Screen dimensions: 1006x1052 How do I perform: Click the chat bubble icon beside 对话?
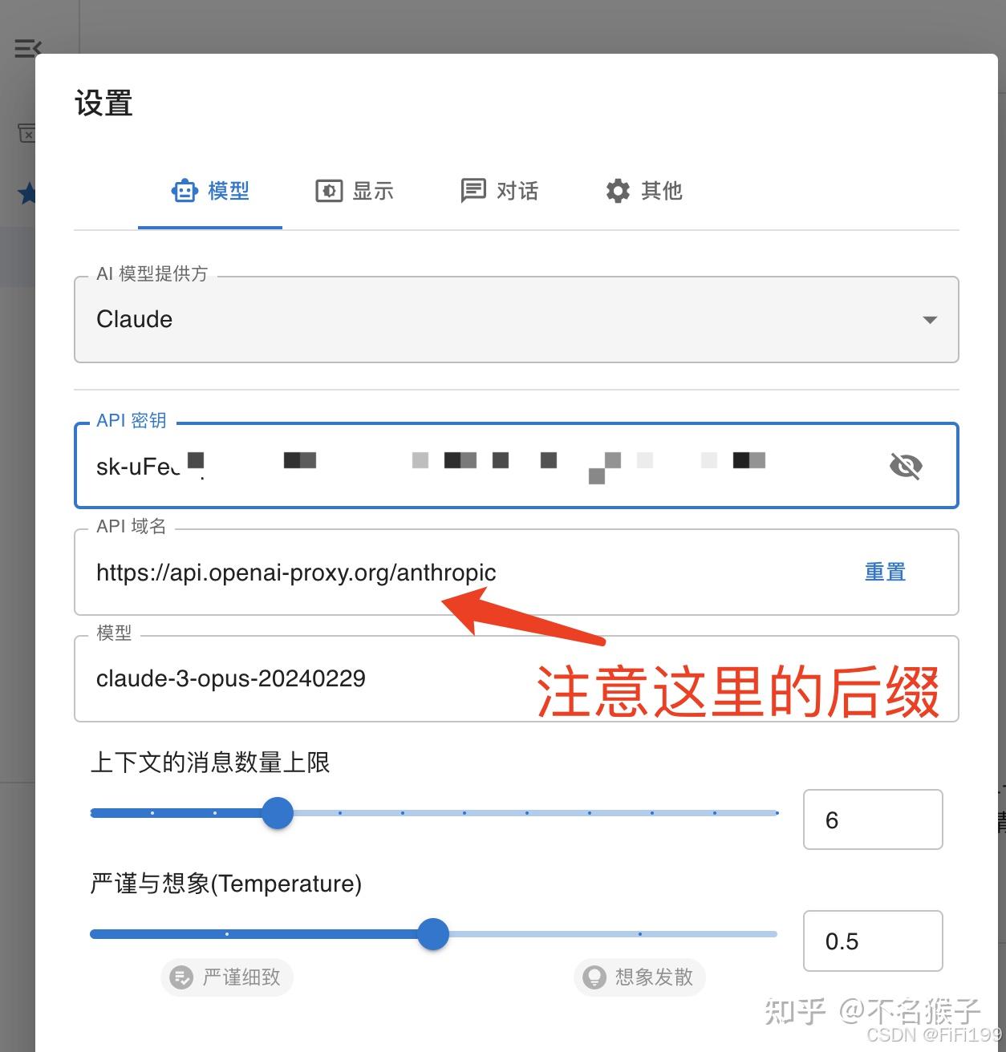click(473, 191)
